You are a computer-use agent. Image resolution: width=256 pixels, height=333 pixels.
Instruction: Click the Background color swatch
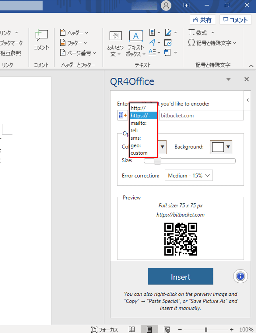[x=218, y=147]
